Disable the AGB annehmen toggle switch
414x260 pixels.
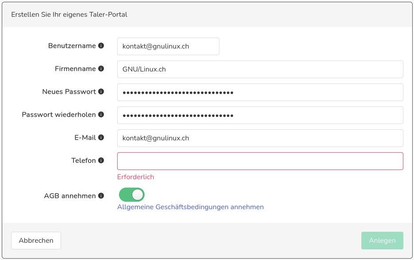point(131,195)
